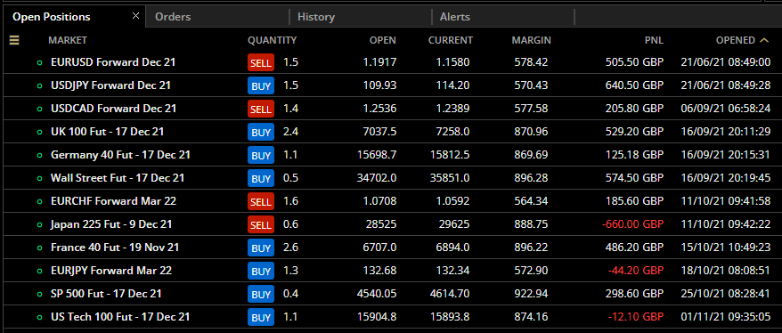Select the Japan 225 Fut - 9 Dec 21 market
The image size is (782, 333).
pyautogui.click(x=111, y=223)
